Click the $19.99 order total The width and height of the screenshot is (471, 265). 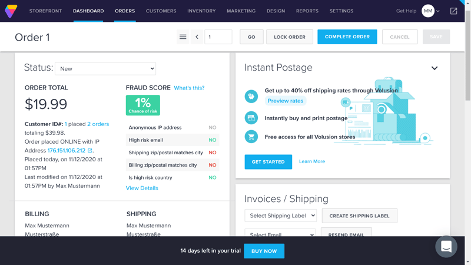[46, 104]
